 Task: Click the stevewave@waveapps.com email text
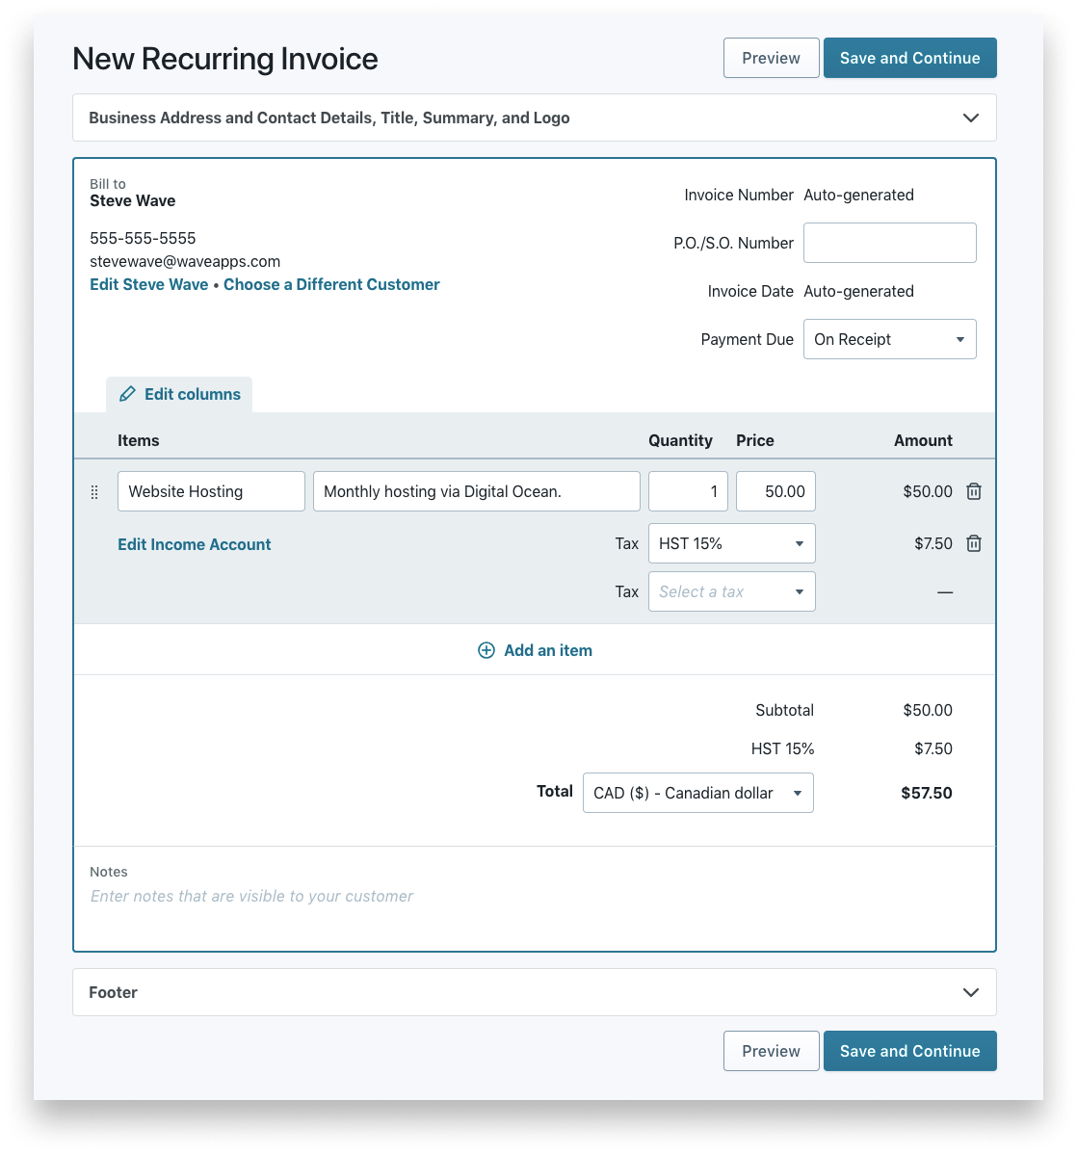pos(185,261)
